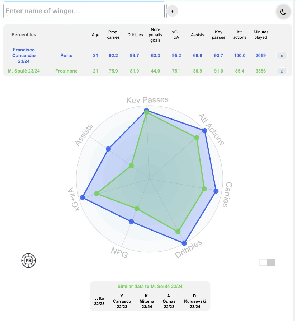Select the green Assists point on radar
This screenshot has width=297, height=321.
131,166
